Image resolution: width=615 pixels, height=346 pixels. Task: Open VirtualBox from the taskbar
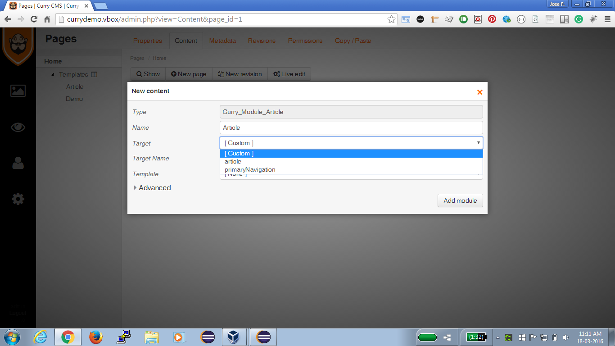[x=234, y=337]
